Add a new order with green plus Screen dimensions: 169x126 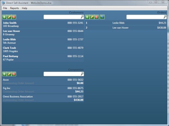87,17
